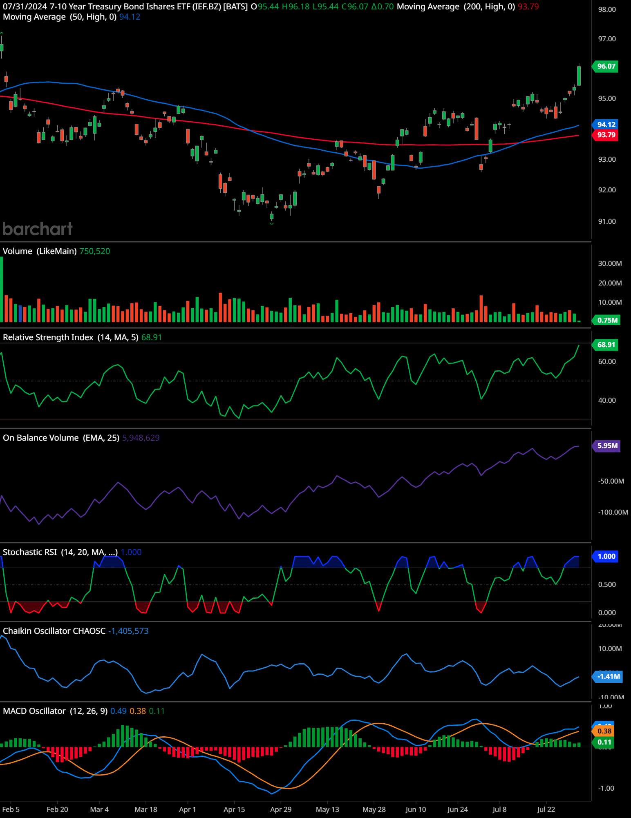
Task: Click the Apr 1 date axis label
Action: tap(188, 809)
